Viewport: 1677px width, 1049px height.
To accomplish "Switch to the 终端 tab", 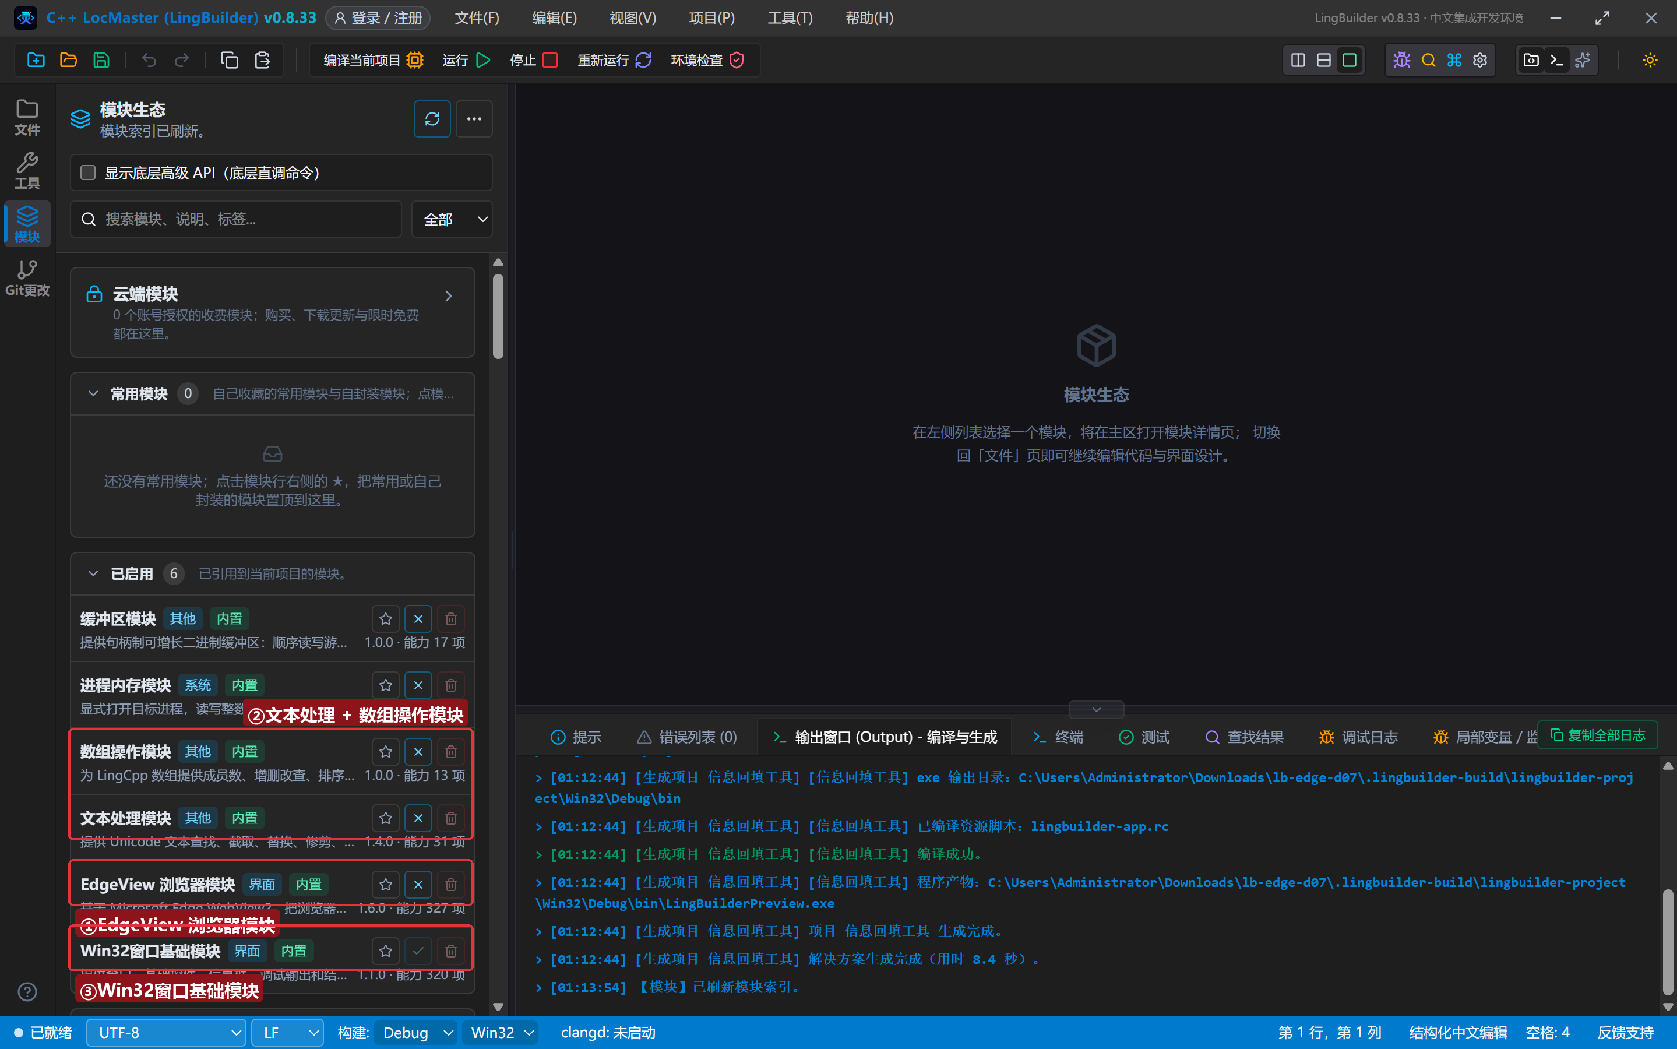I will [1058, 737].
